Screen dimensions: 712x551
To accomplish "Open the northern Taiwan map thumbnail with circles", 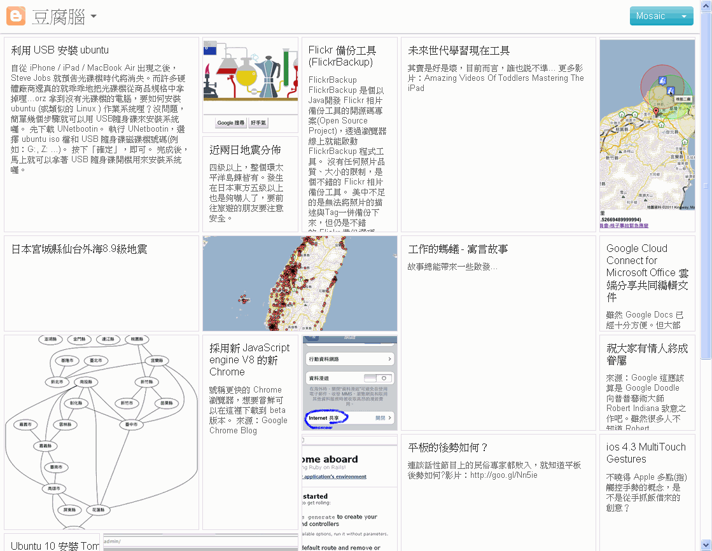I will coord(647,134).
